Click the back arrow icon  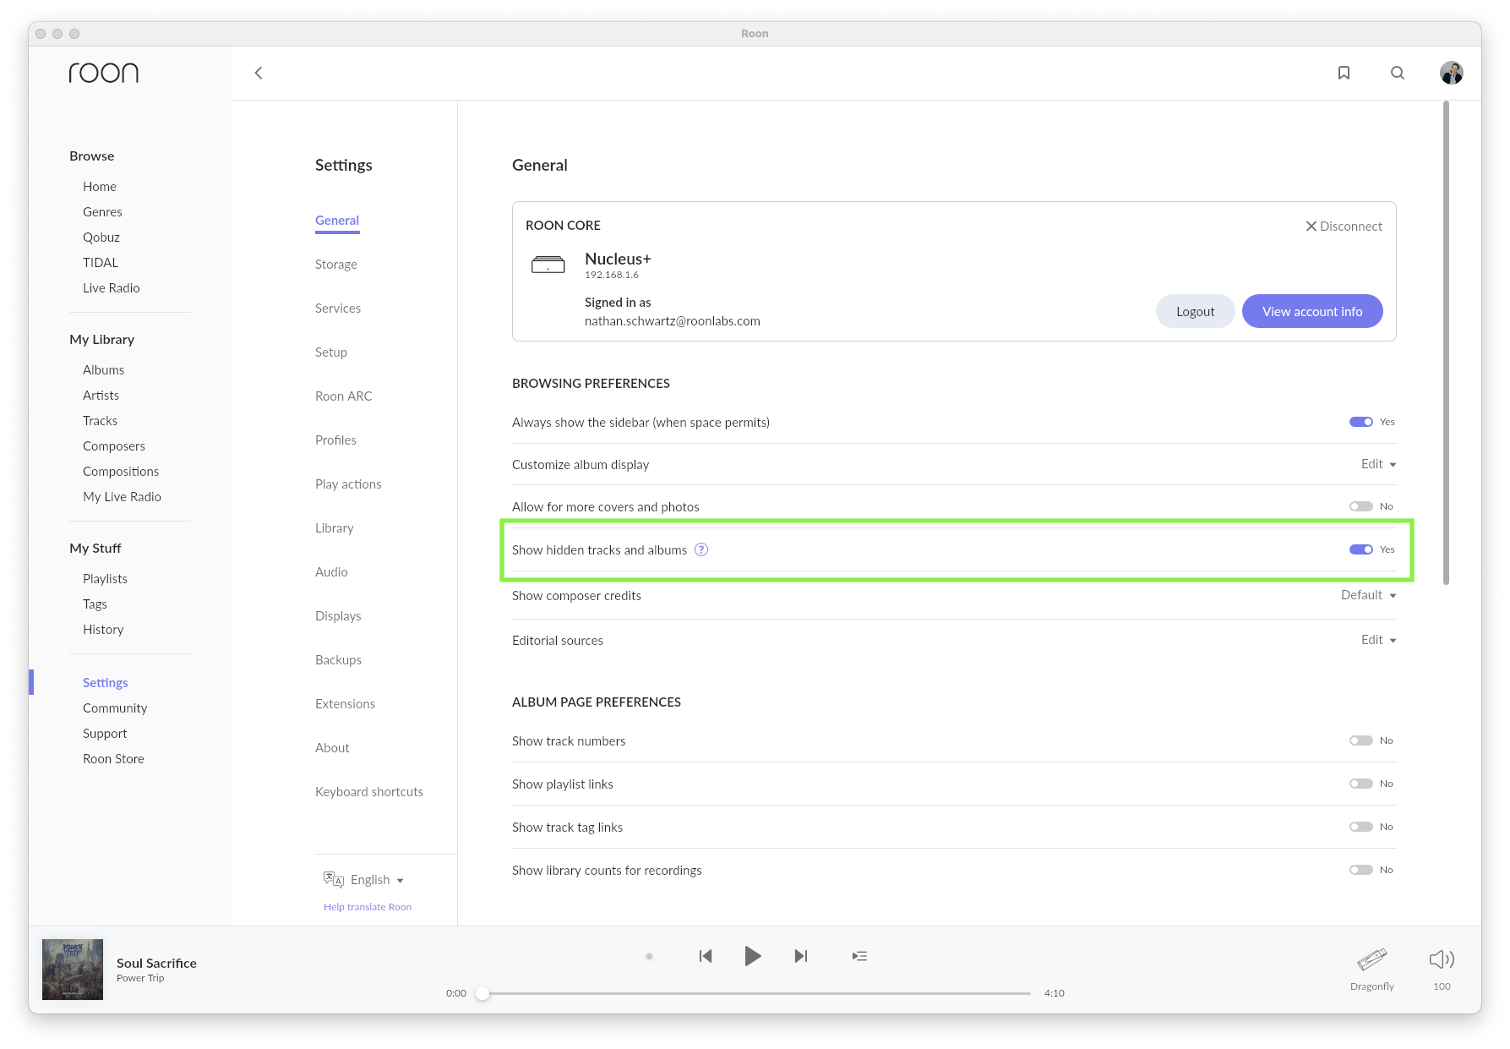click(259, 73)
